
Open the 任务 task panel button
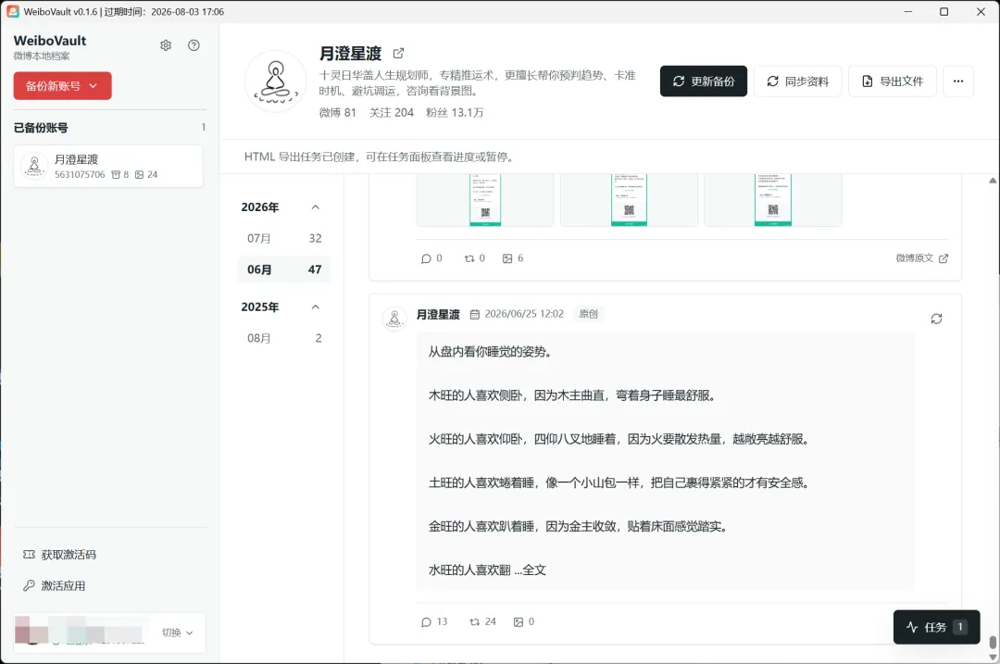point(936,627)
